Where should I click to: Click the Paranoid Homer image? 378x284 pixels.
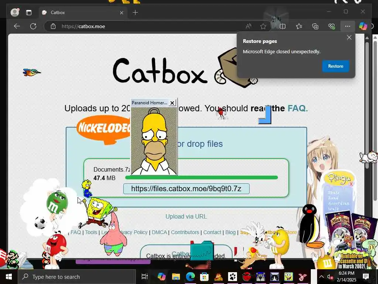154,141
